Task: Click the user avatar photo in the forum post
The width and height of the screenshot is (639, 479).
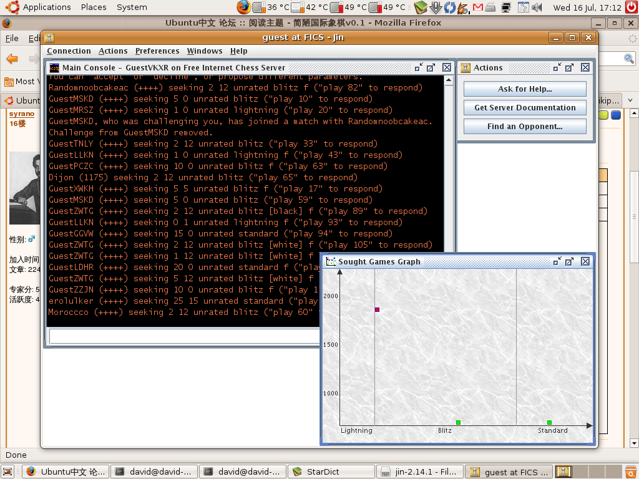Action: (x=24, y=188)
